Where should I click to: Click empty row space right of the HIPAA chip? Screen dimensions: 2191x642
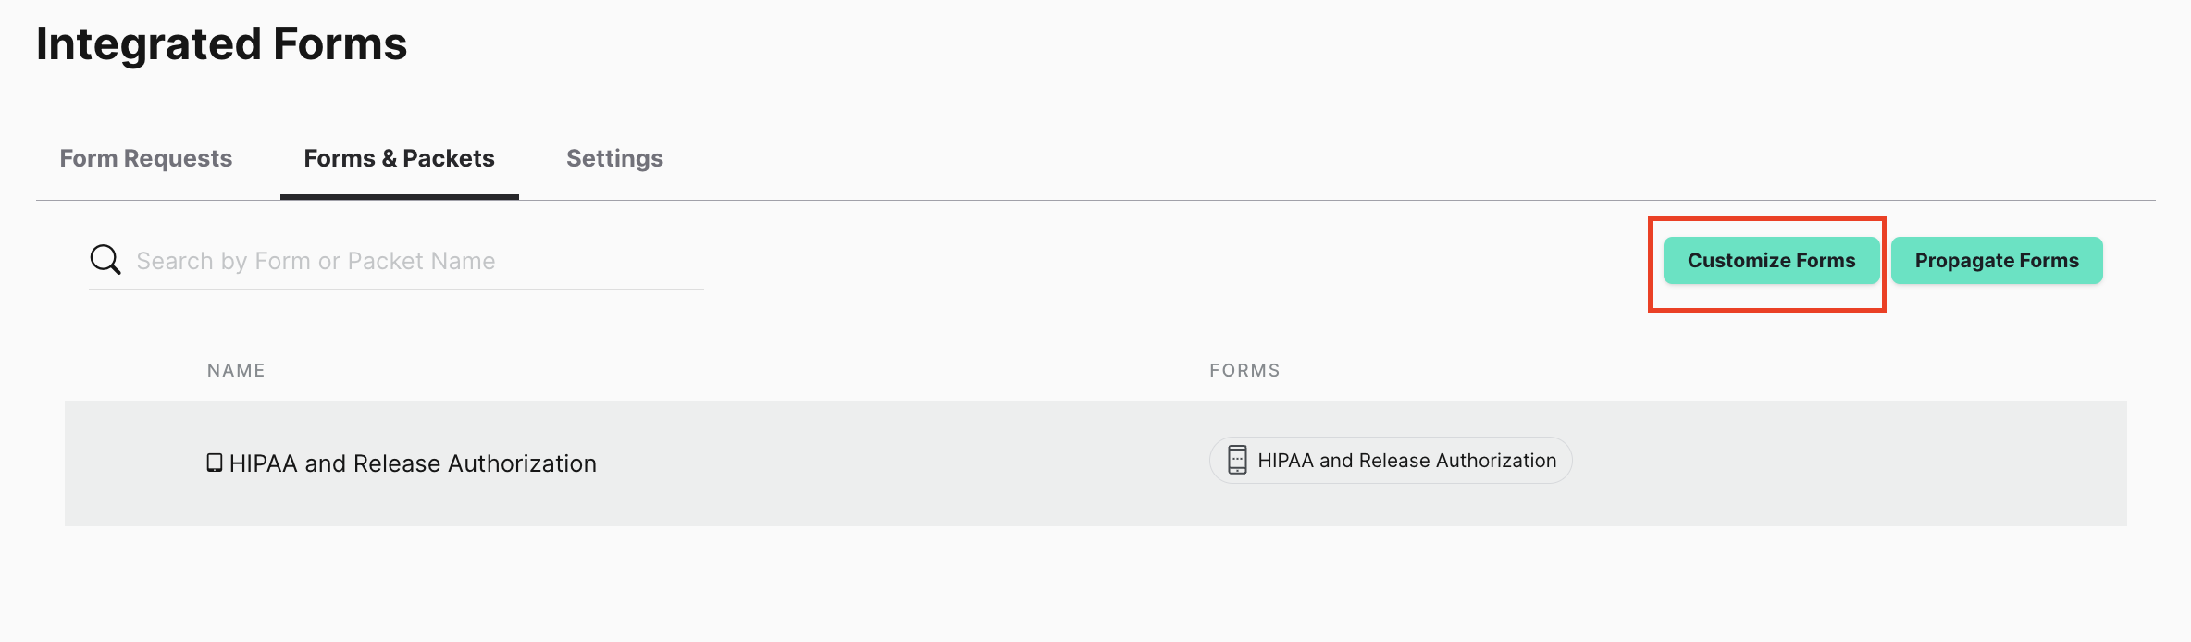tap(1851, 463)
